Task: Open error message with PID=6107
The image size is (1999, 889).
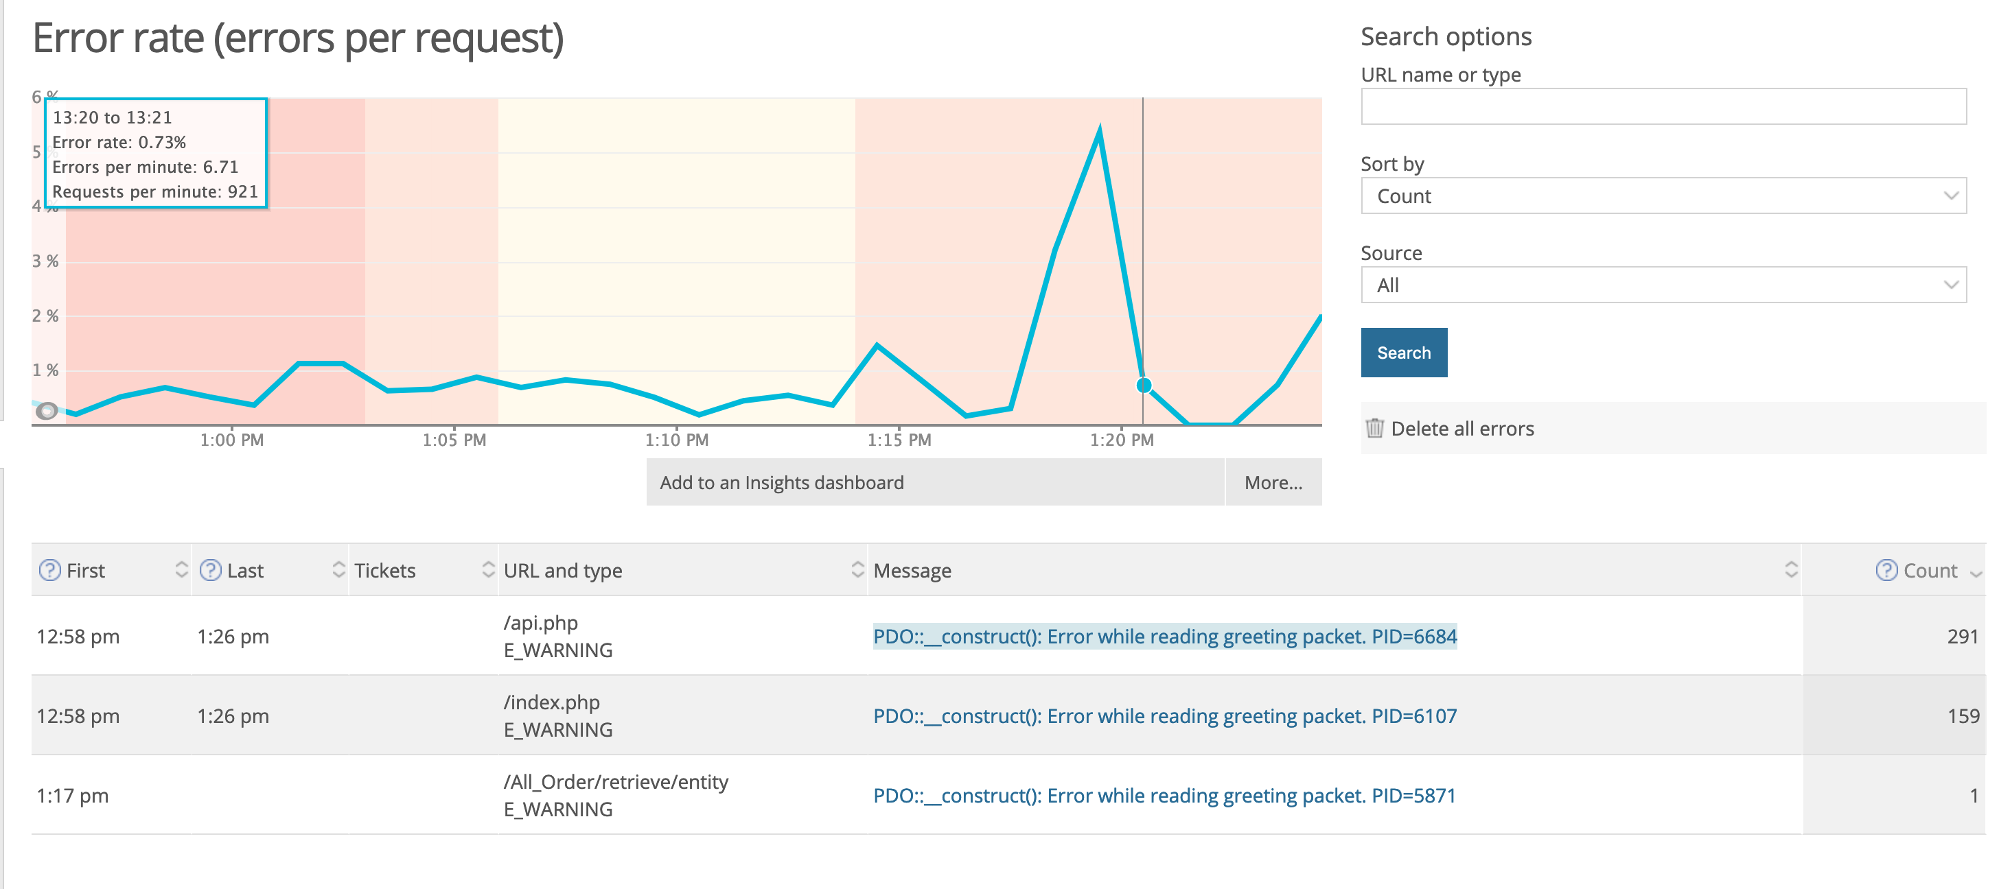Action: point(1165,716)
